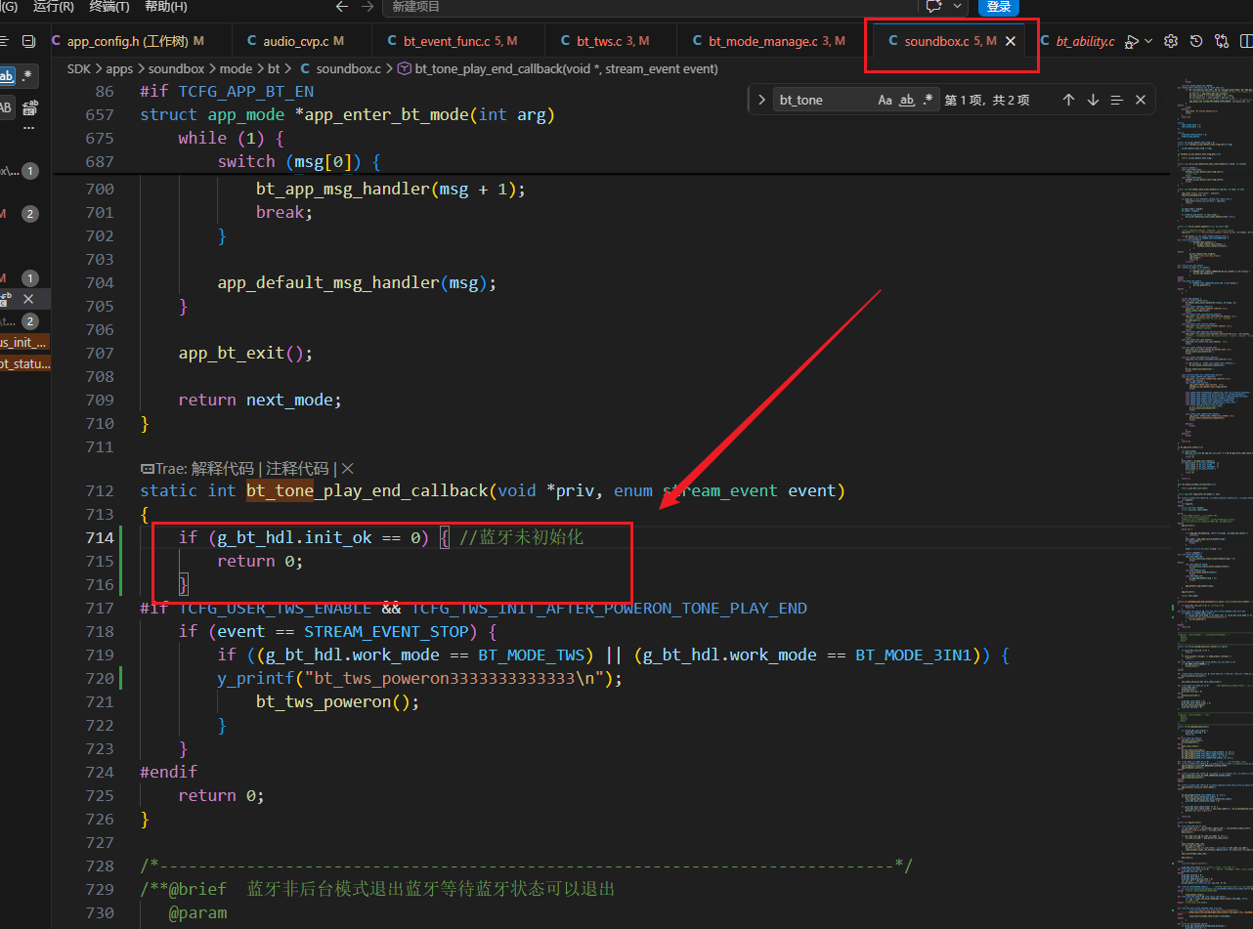This screenshot has height=929, width=1253.
Task: Open the dropdown next to the run icon
Action: (x=1148, y=41)
